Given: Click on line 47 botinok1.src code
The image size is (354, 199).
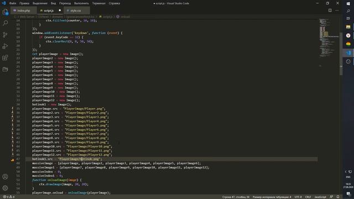Looking at the screenshot, I should 67,159.
